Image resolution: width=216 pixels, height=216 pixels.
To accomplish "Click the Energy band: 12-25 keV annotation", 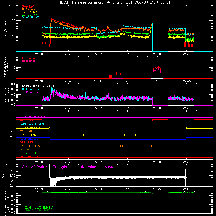I will pos(39,86).
